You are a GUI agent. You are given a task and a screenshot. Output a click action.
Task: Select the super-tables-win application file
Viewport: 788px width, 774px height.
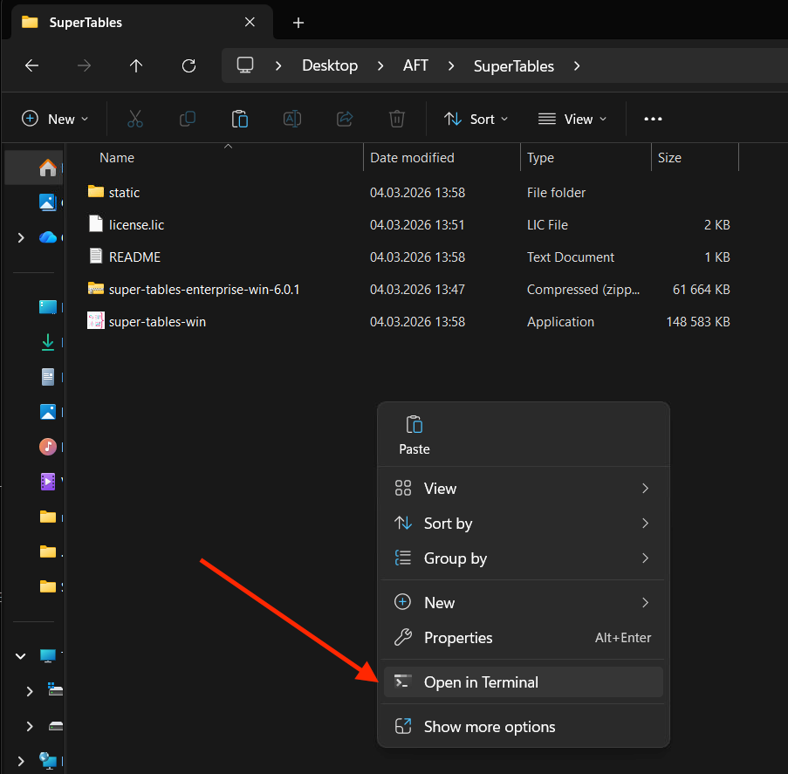pos(157,321)
